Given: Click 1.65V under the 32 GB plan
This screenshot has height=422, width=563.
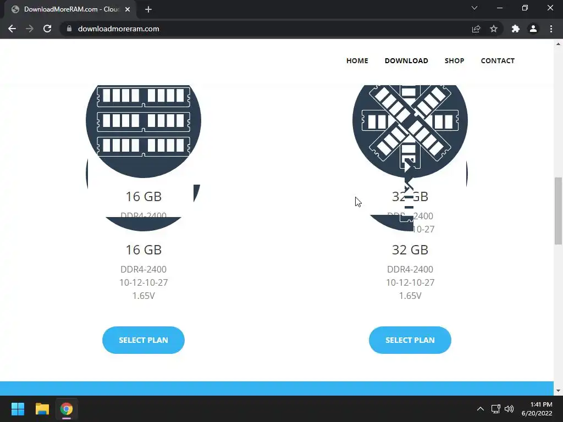Looking at the screenshot, I should pos(410,296).
